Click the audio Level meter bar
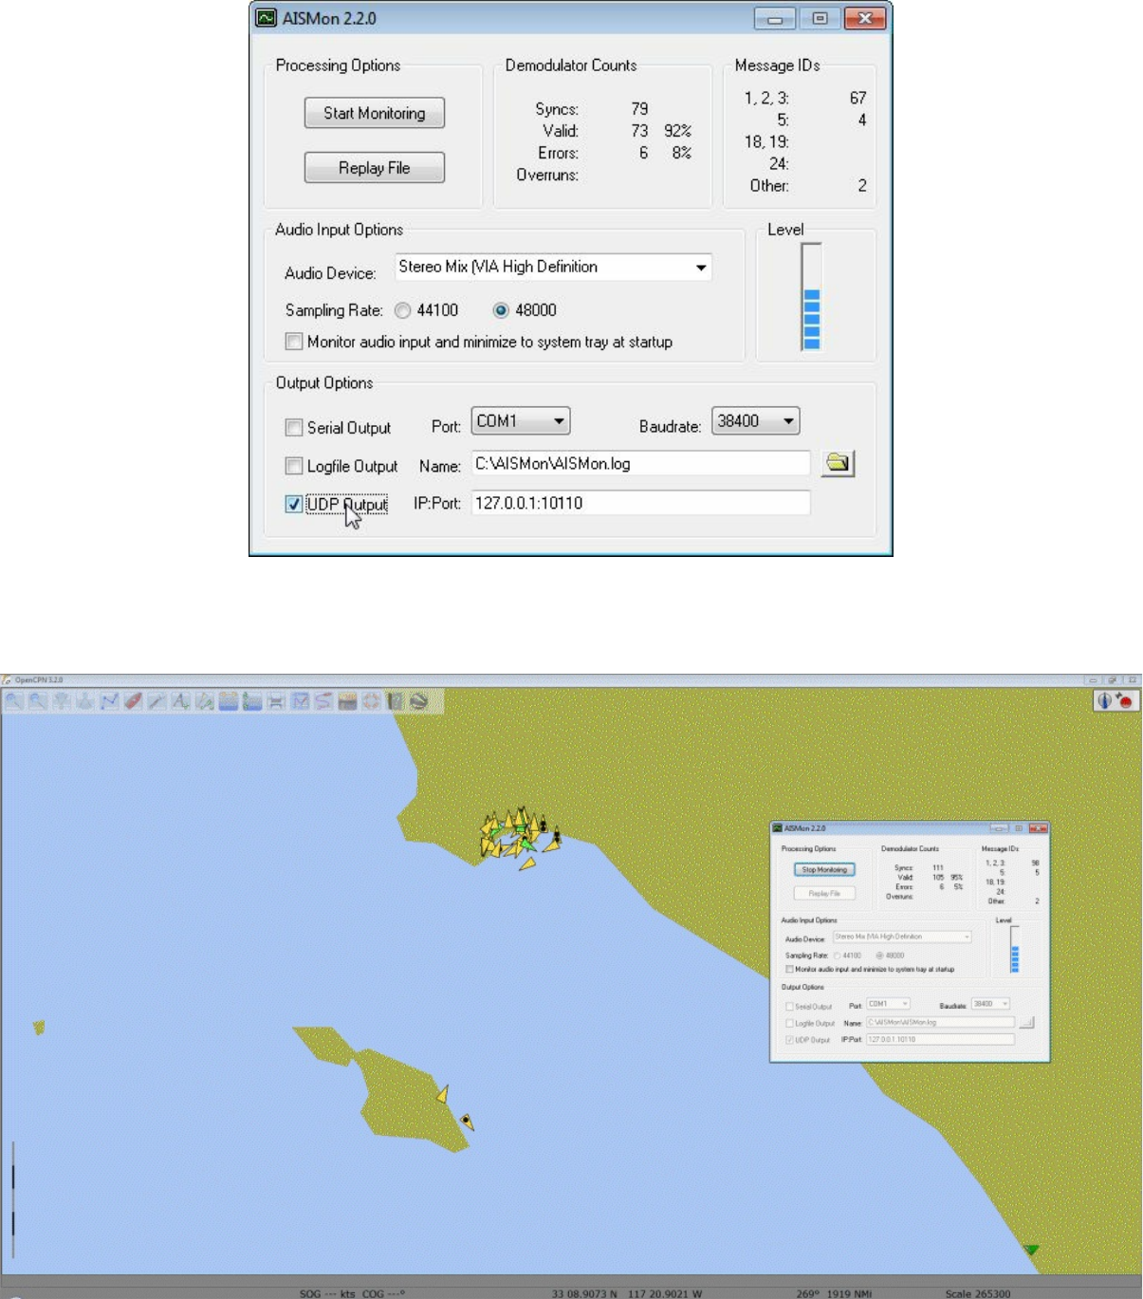Viewport: 1143px width, 1299px height. pos(811,297)
